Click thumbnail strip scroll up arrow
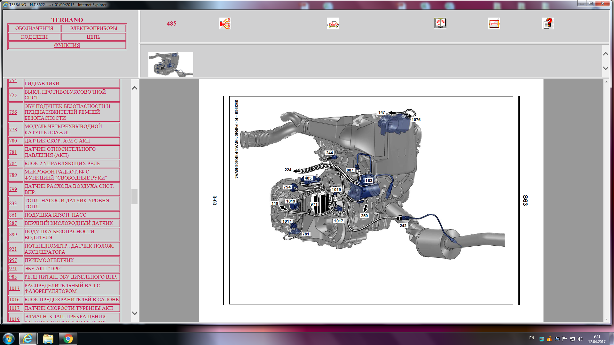The image size is (614, 345). 605,54
